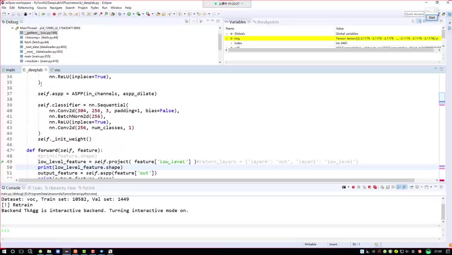Open the Pydev menu
This screenshot has width=452, height=255.
click(x=94, y=7)
